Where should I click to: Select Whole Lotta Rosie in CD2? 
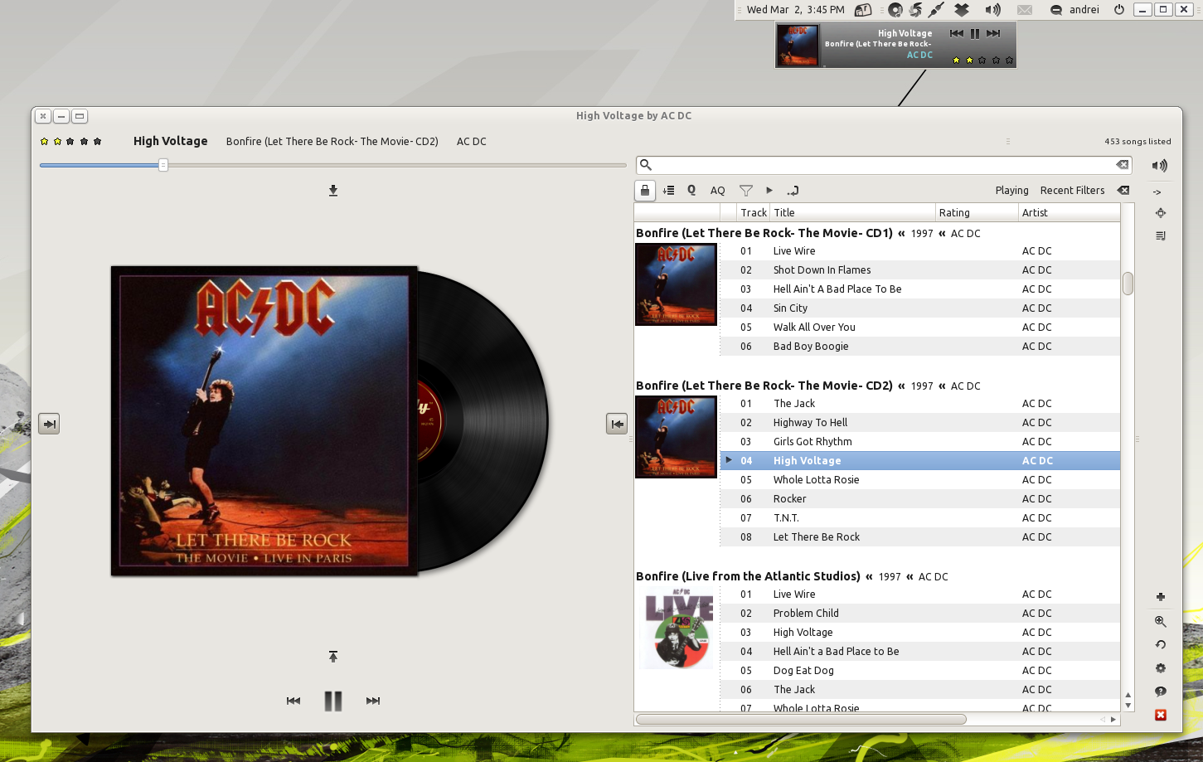coord(920,480)
